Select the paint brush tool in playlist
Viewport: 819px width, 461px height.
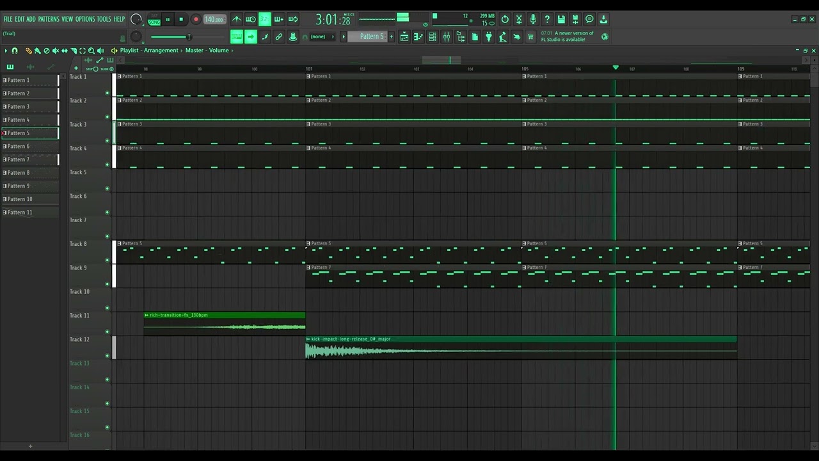point(37,51)
